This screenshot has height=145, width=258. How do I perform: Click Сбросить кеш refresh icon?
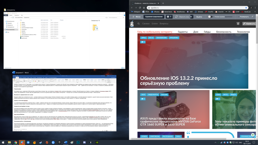click(x=176, y=17)
